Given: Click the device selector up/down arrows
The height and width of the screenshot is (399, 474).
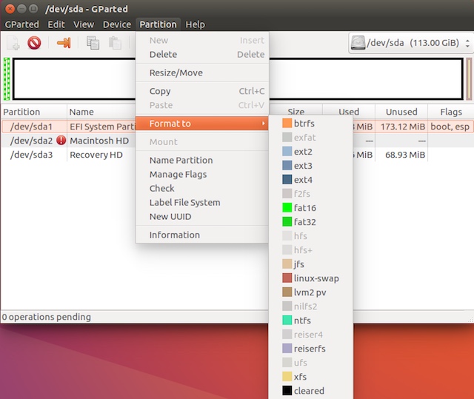Looking at the screenshot, I should pyautogui.click(x=467, y=43).
